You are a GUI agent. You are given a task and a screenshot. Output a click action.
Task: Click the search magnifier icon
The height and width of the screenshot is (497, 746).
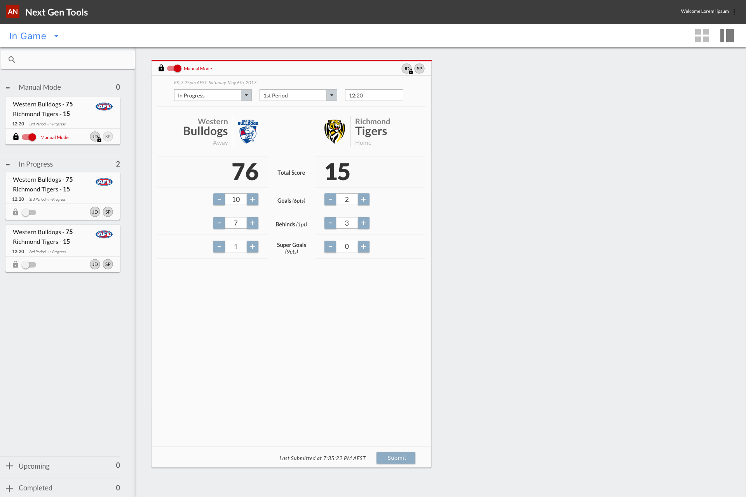[12, 60]
